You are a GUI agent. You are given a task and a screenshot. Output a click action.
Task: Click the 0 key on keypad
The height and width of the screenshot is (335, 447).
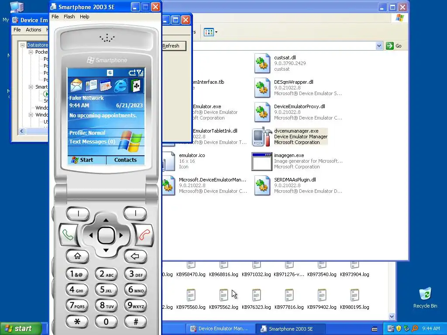(x=107, y=321)
